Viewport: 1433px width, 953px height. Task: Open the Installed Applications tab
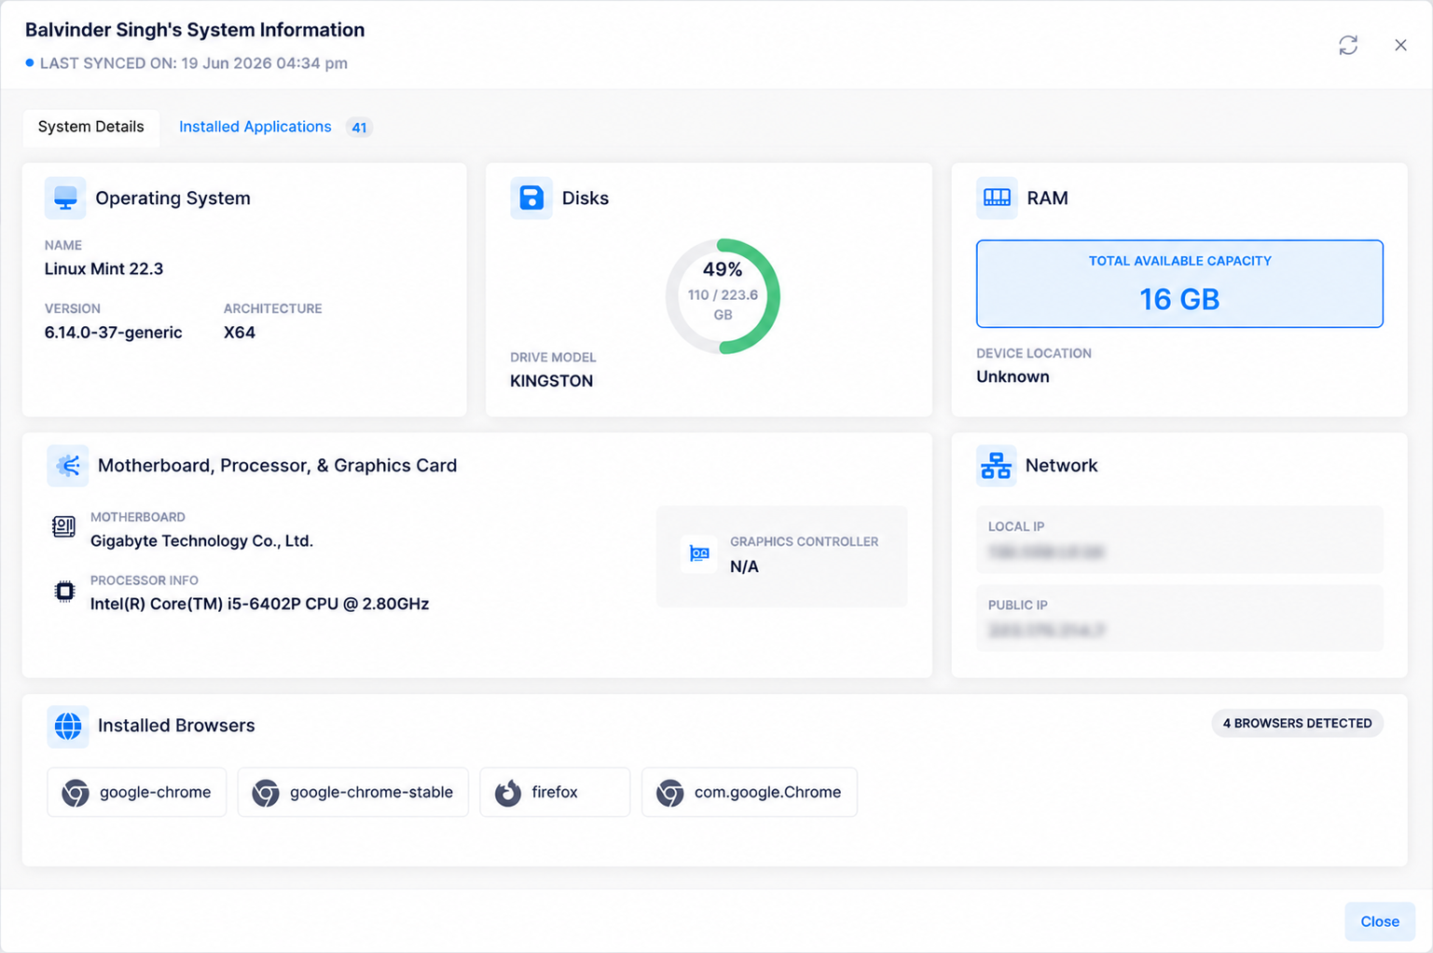pyautogui.click(x=255, y=127)
